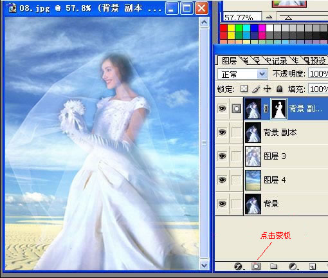Image resolution: width=328 pixels, height=278 pixels.
Task: Hide the 背景 layer
Action: 222,203
